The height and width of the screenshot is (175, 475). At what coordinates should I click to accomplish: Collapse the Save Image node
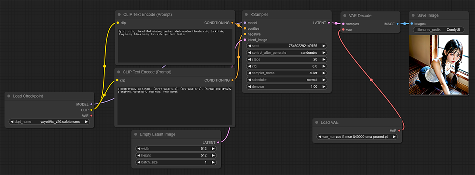[x=413, y=15]
